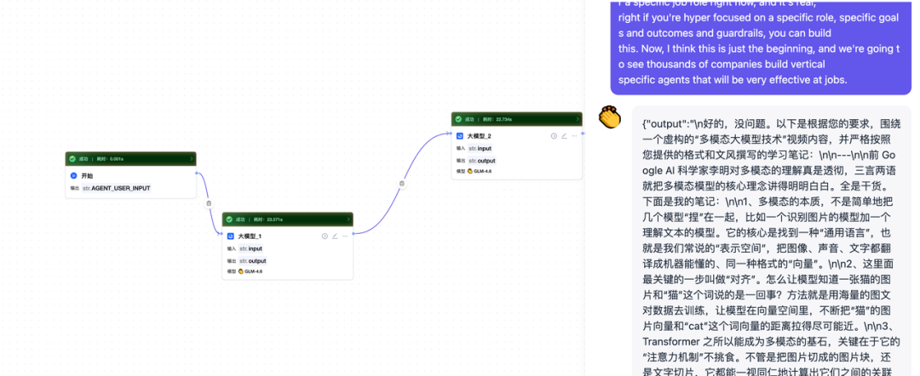Delete the connection between 开始 and 大模型_1
Screen dimensions: 920x376
pyautogui.click(x=209, y=203)
